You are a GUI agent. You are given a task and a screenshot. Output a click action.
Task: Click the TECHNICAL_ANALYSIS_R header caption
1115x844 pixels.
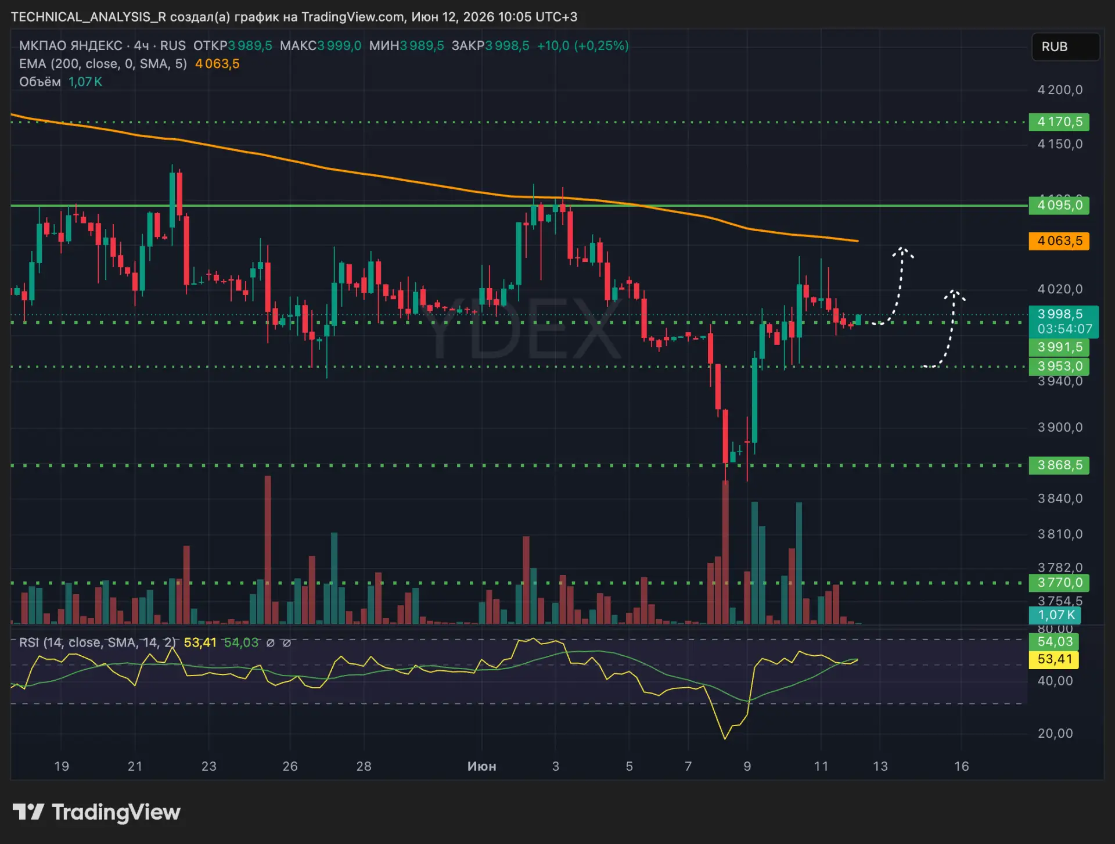(294, 17)
